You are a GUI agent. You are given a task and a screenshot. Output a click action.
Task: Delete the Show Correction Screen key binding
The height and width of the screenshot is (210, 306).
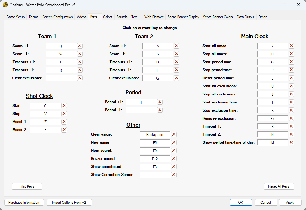coord(174,175)
